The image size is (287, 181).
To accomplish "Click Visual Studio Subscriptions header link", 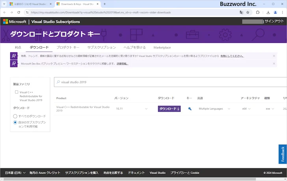I will (56, 22).
